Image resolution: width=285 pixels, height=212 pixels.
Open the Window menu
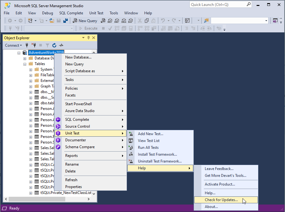tap(131, 13)
